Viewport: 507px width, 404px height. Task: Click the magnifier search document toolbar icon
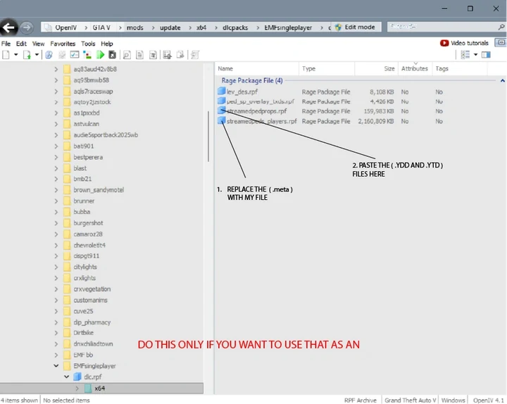click(127, 55)
